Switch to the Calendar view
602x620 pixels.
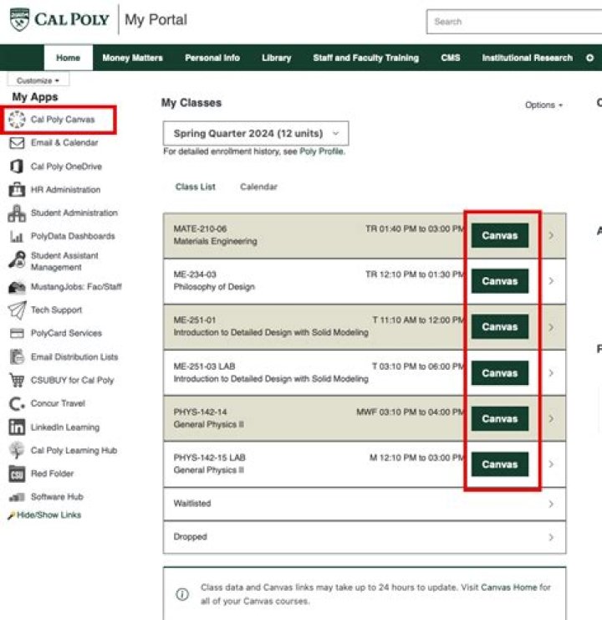258,187
